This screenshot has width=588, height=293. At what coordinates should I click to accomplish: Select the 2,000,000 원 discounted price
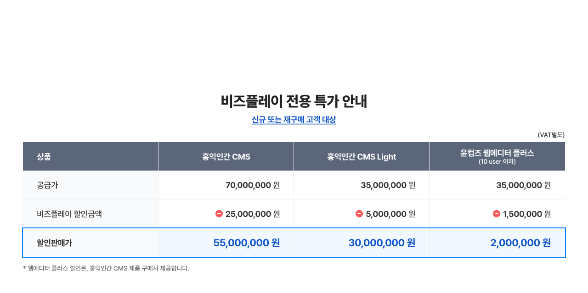point(521,243)
